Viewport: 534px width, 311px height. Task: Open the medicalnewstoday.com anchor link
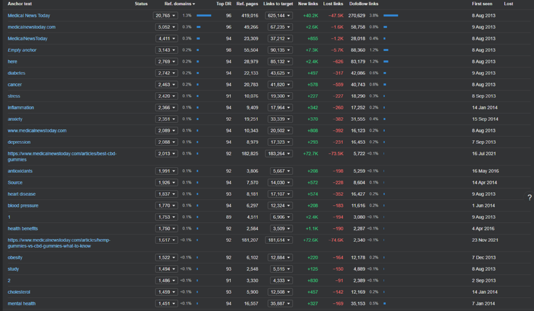point(31,27)
